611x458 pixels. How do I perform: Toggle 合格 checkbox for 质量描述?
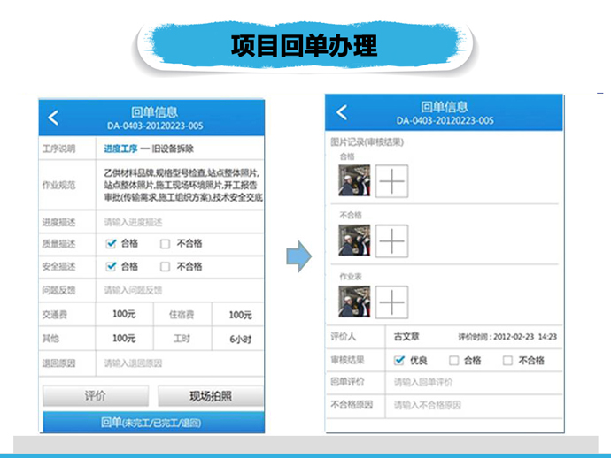click(112, 244)
